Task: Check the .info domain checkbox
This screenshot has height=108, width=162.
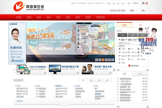Action: pos(120,63)
